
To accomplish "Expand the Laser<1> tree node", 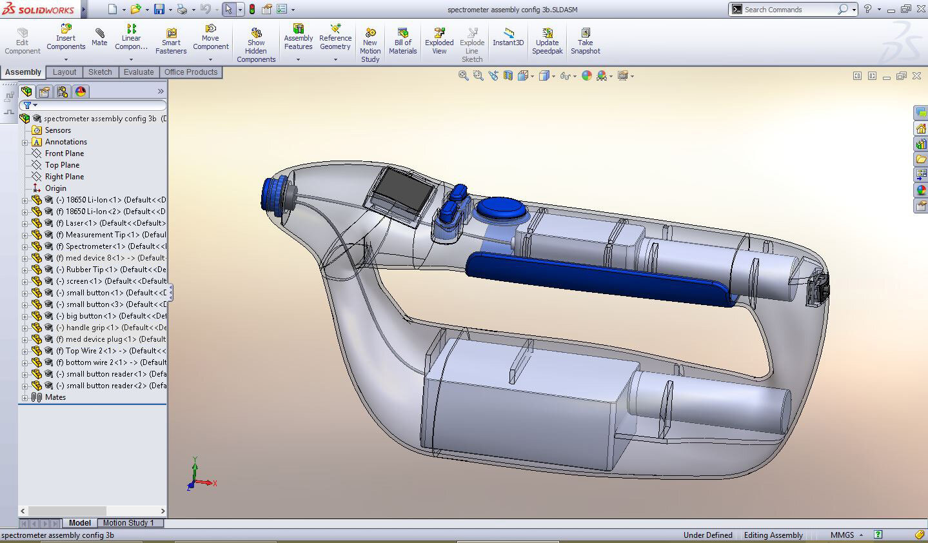I will coord(25,223).
